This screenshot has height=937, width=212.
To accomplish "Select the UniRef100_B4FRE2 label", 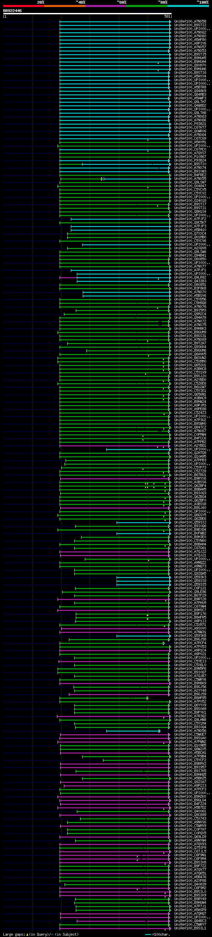I will click(190, 175).
